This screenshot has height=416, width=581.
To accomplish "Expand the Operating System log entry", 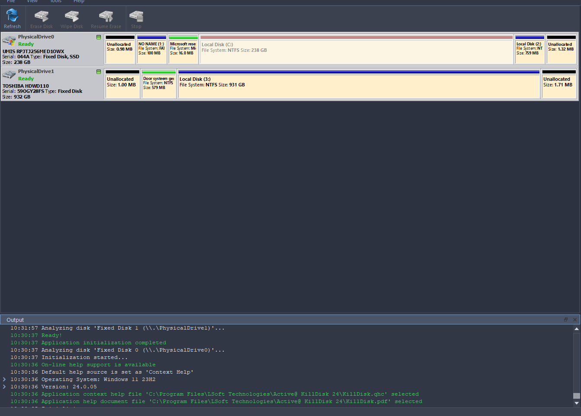I will [x=4, y=379].
